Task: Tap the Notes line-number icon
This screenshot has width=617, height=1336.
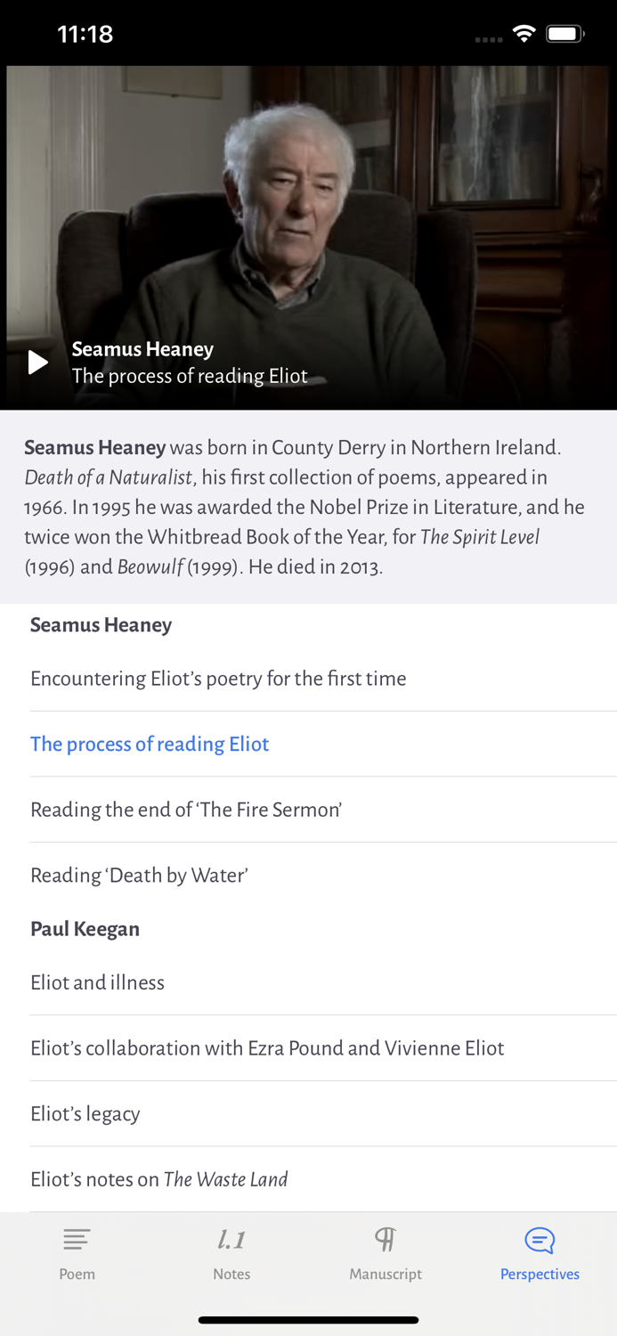Action: point(231,1239)
